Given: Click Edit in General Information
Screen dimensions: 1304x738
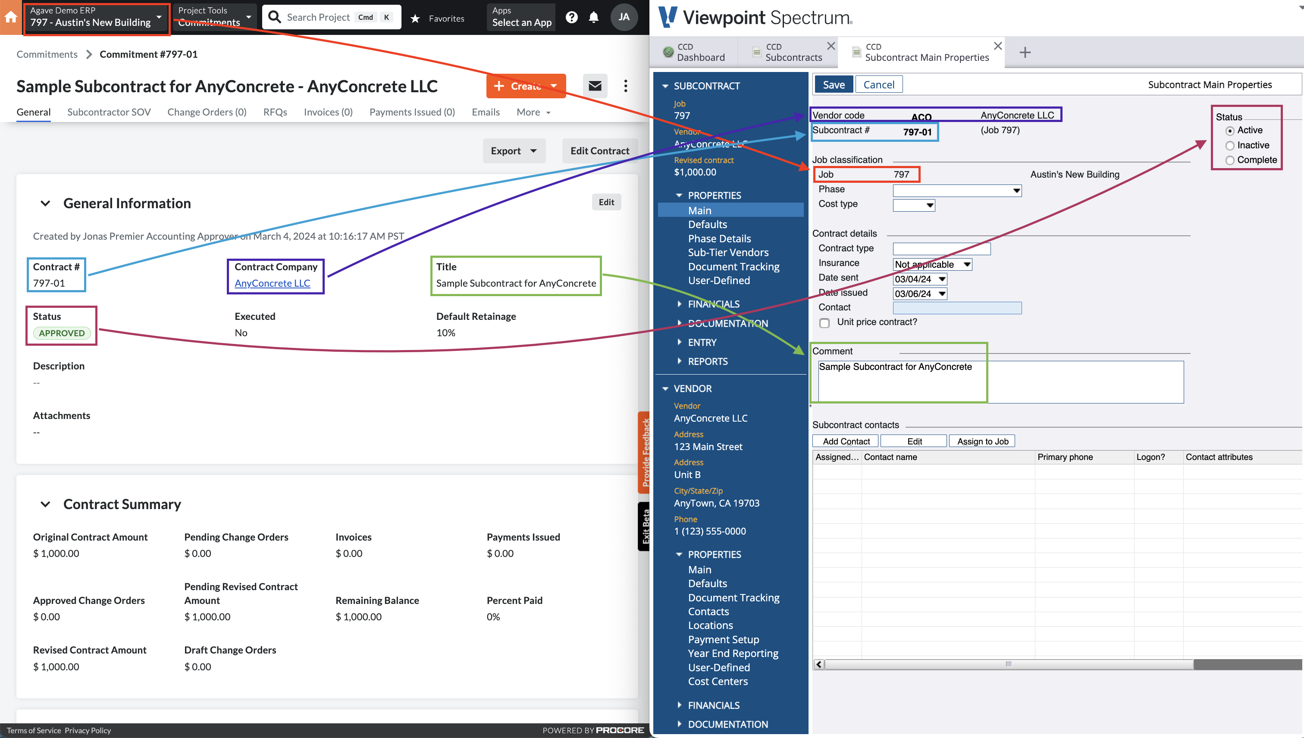Looking at the screenshot, I should pyautogui.click(x=606, y=202).
